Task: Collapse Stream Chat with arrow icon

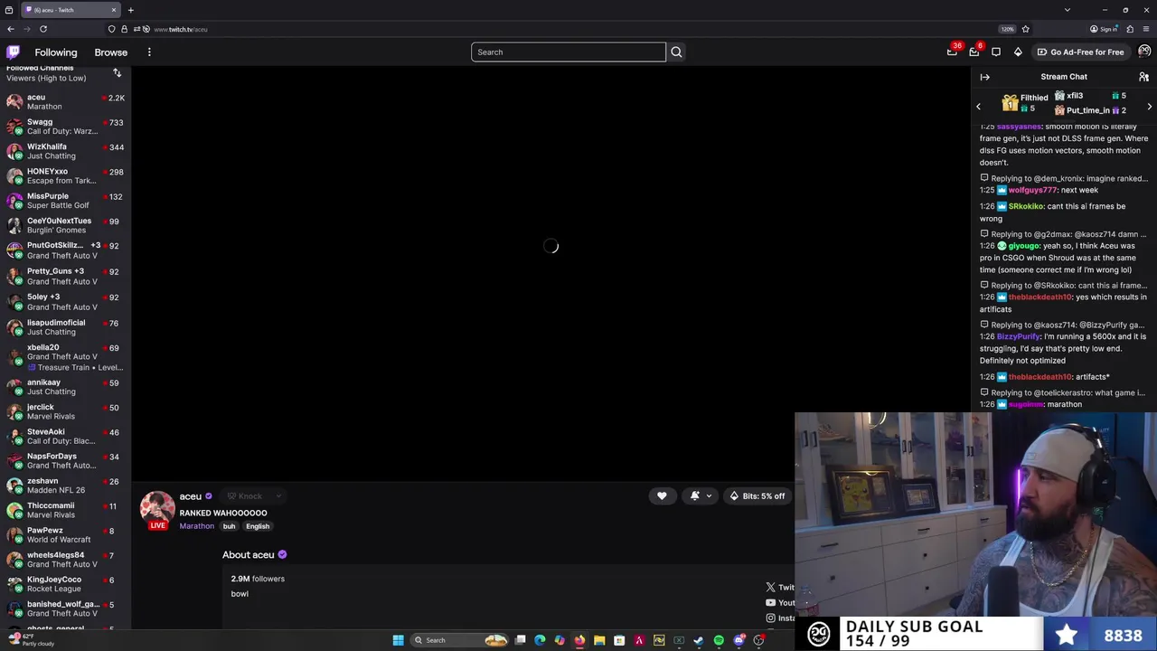Action: coord(984,77)
